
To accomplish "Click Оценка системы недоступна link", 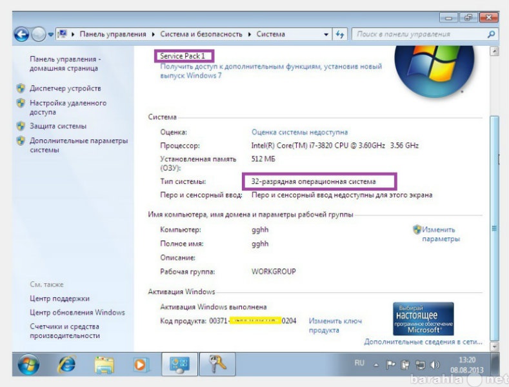I will click(x=299, y=132).
